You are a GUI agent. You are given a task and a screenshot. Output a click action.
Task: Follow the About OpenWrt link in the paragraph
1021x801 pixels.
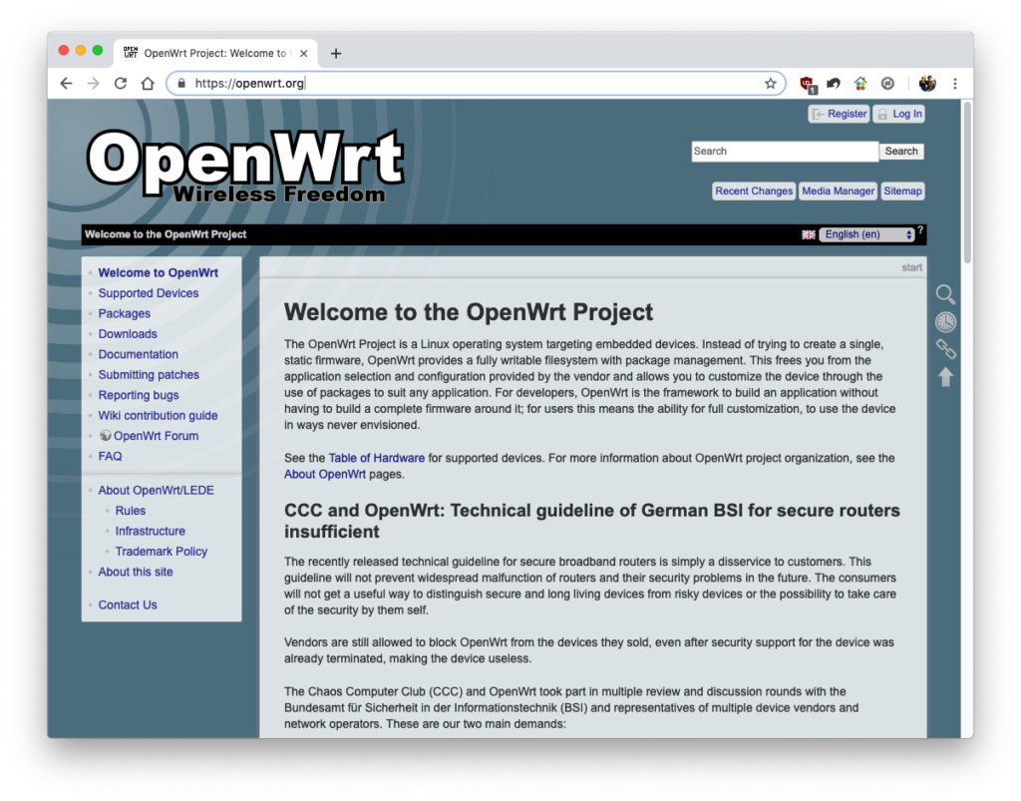point(325,474)
